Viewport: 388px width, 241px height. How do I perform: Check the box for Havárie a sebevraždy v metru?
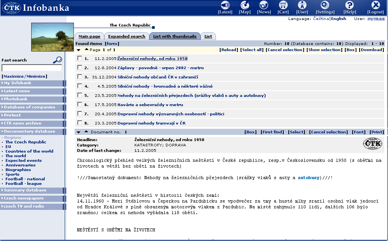[80, 105]
